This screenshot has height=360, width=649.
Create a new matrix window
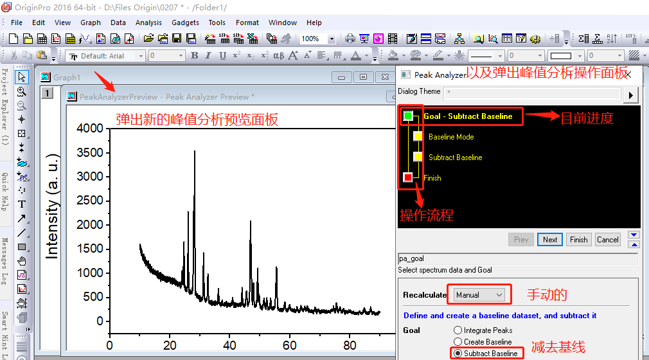click(x=71, y=39)
